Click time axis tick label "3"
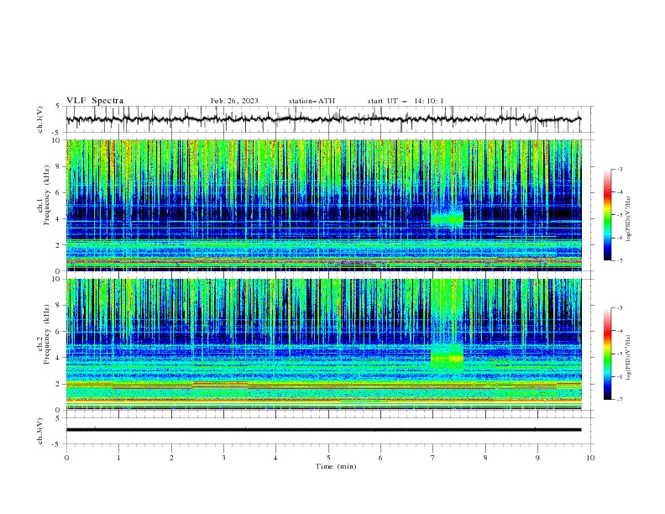This screenshot has height=514, width=665. pyautogui.click(x=223, y=458)
